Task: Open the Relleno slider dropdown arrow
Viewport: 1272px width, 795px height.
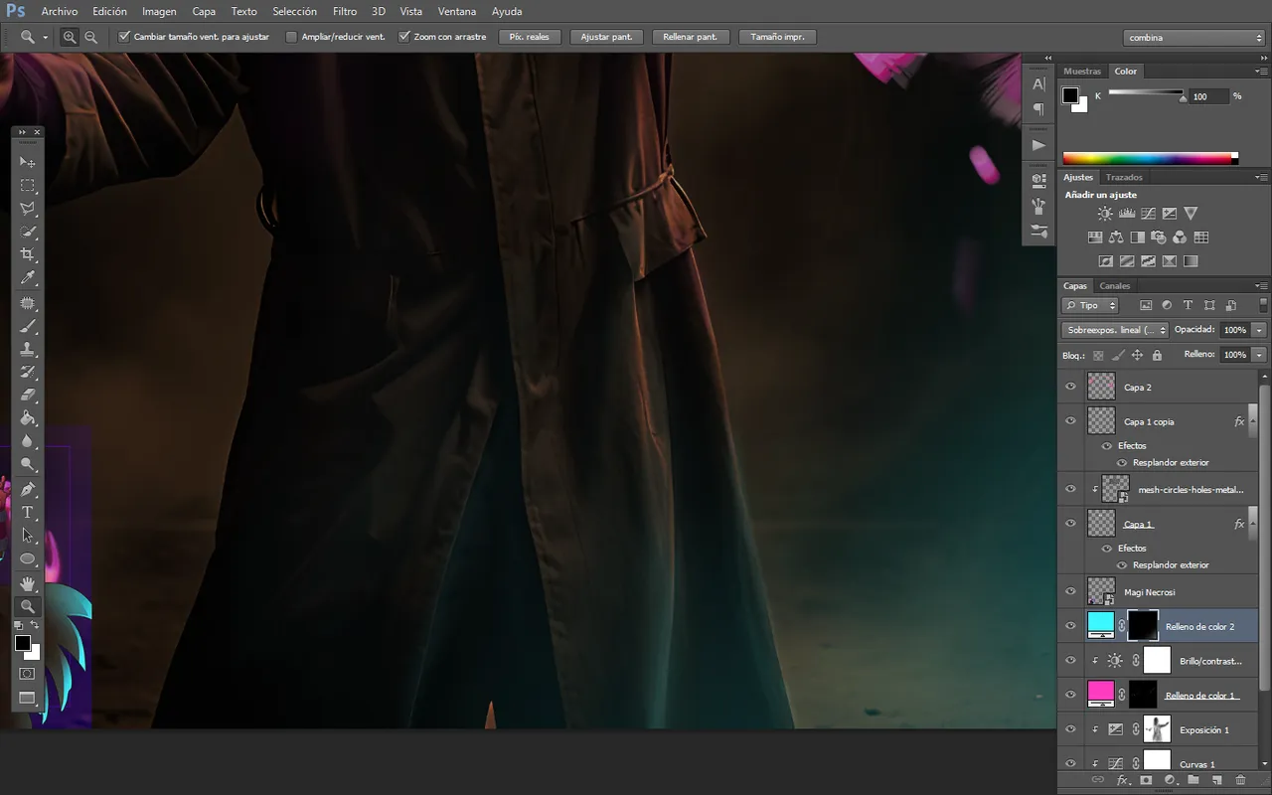Action: [x=1259, y=355]
